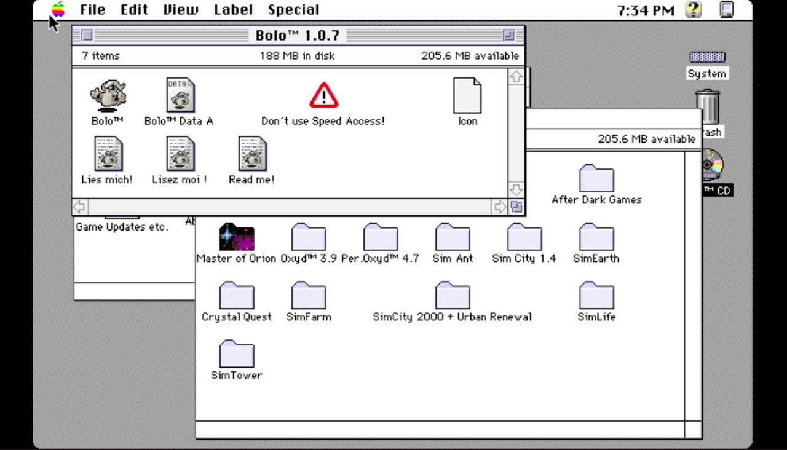Select the SimLife folder

596,295
